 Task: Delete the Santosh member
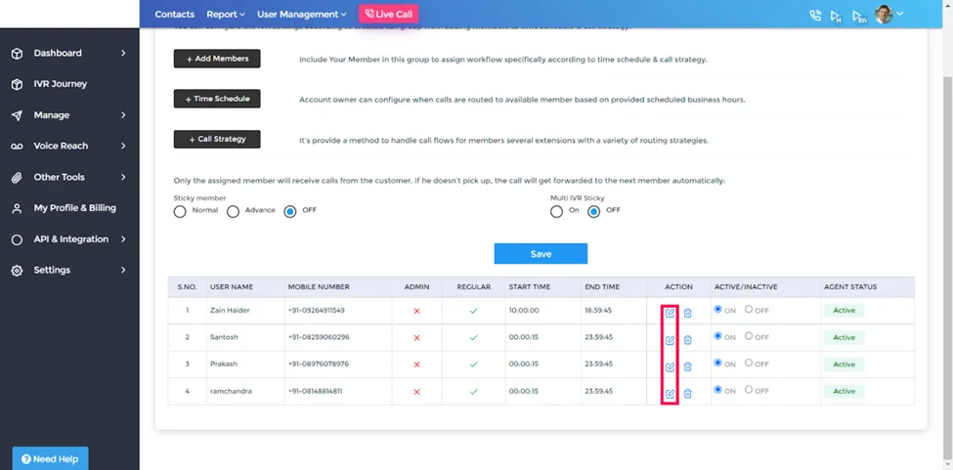coord(687,340)
